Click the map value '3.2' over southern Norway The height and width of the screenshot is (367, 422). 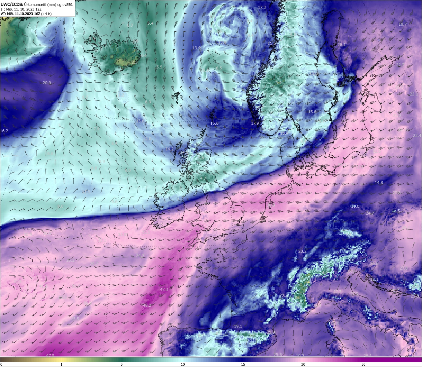[x=279, y=83]
